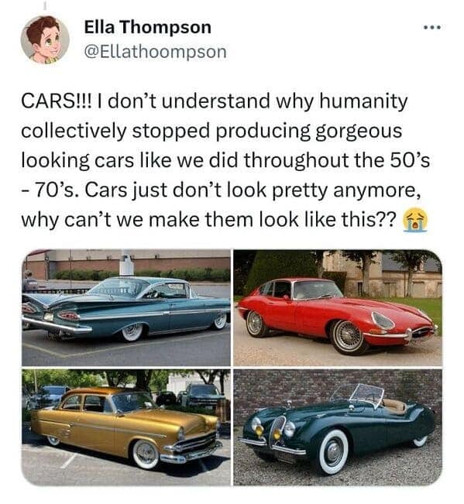The width and height of the screenshot is (464, 504).
Task: Click the blue Chevrolet's cat-eye tail light
Action: pos(68,316)
